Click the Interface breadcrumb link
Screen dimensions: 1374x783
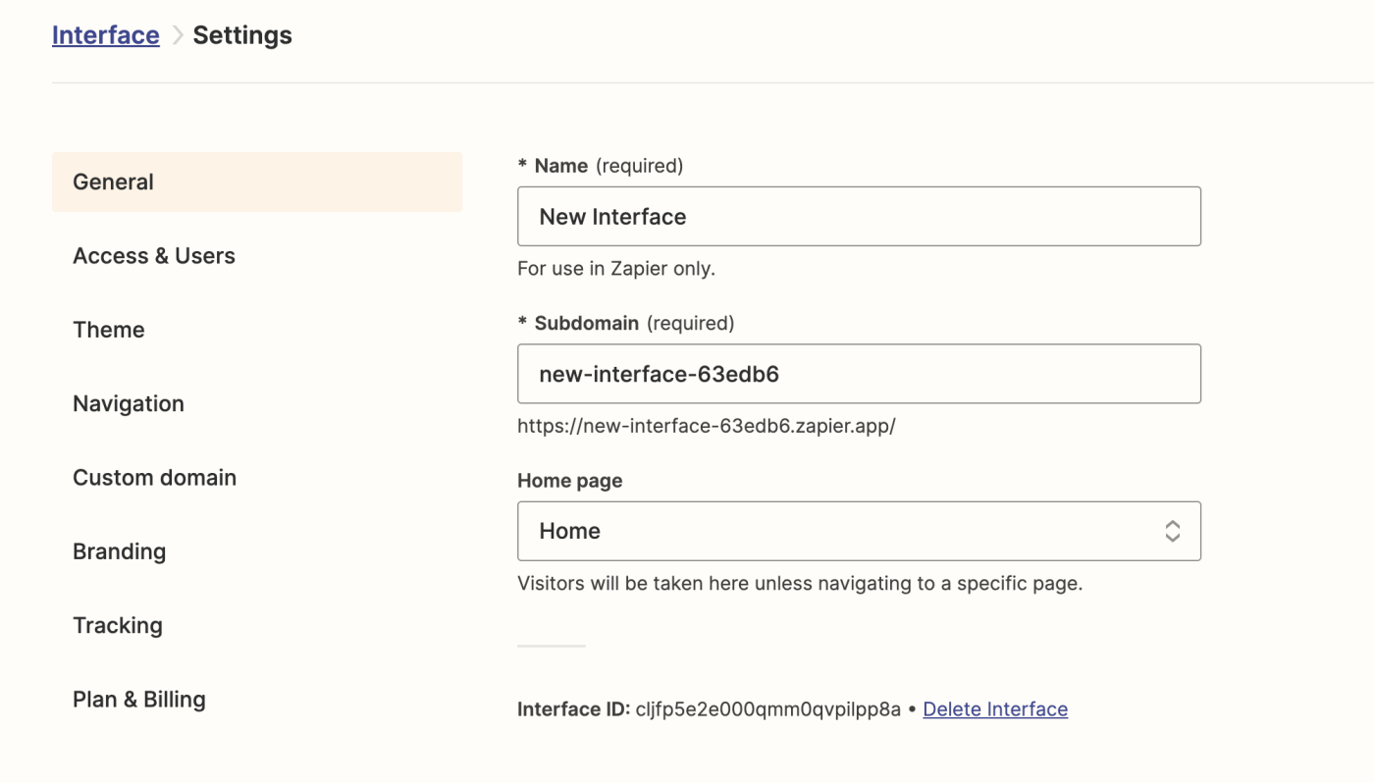pyautogui.click(x=105, y=35)
